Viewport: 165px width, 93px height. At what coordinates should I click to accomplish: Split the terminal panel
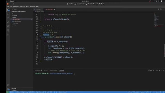coord(157,70)
